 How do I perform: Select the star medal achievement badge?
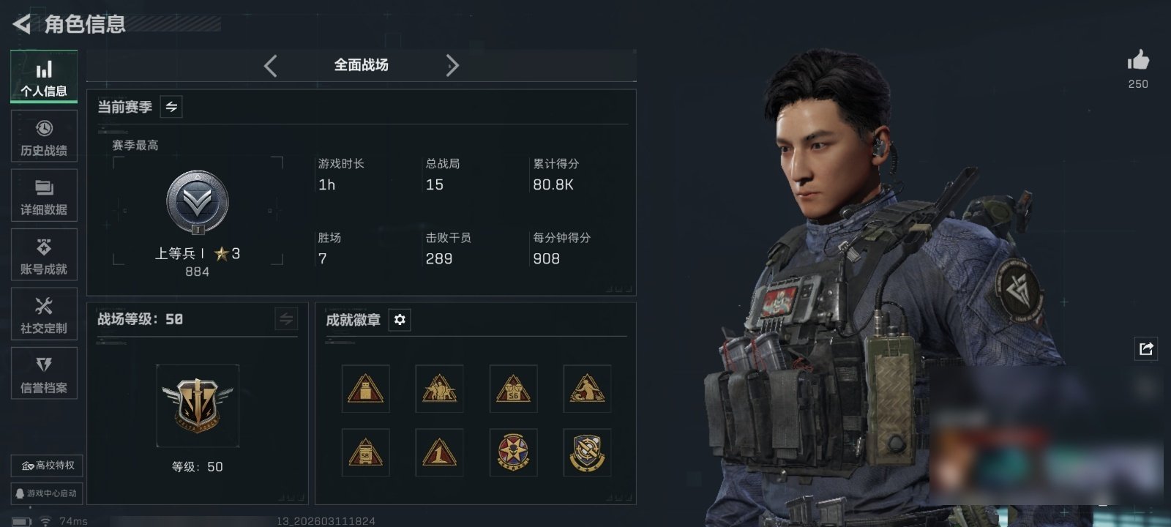click(513, 452)
